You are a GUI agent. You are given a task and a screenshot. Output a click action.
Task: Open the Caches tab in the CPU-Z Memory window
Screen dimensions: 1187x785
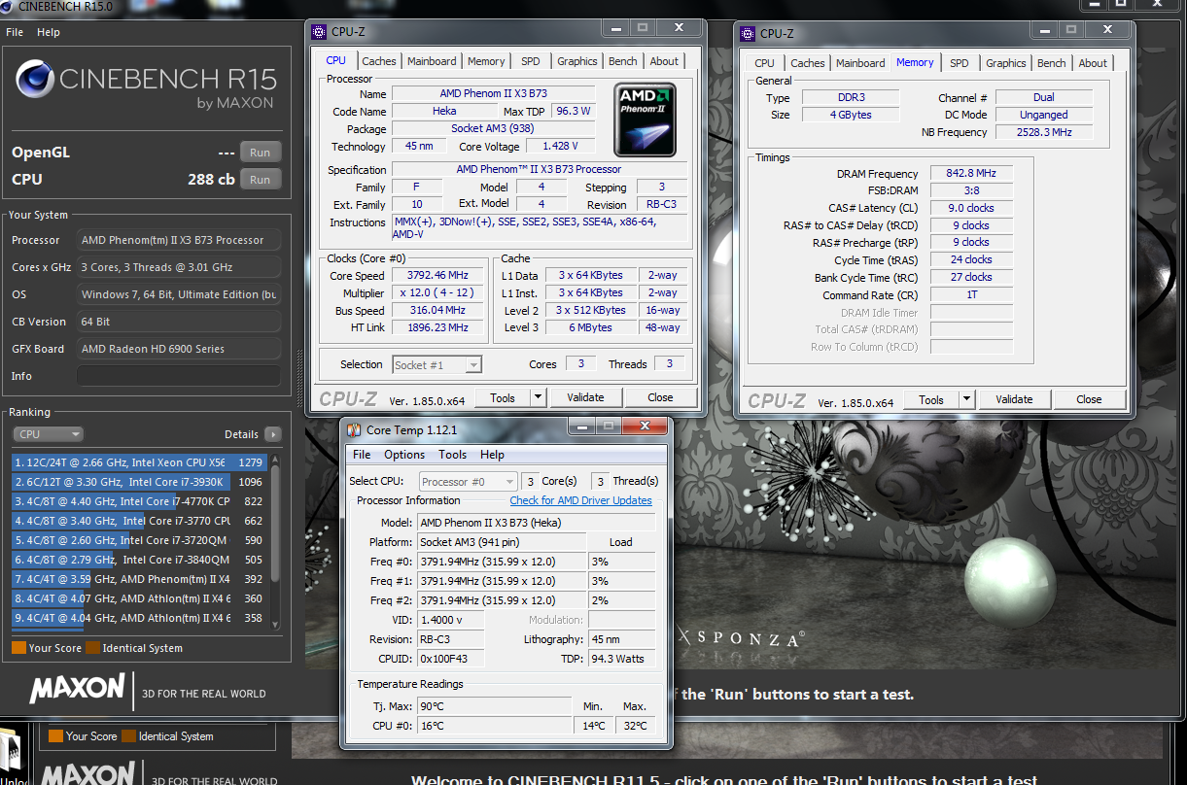point(808,63)
